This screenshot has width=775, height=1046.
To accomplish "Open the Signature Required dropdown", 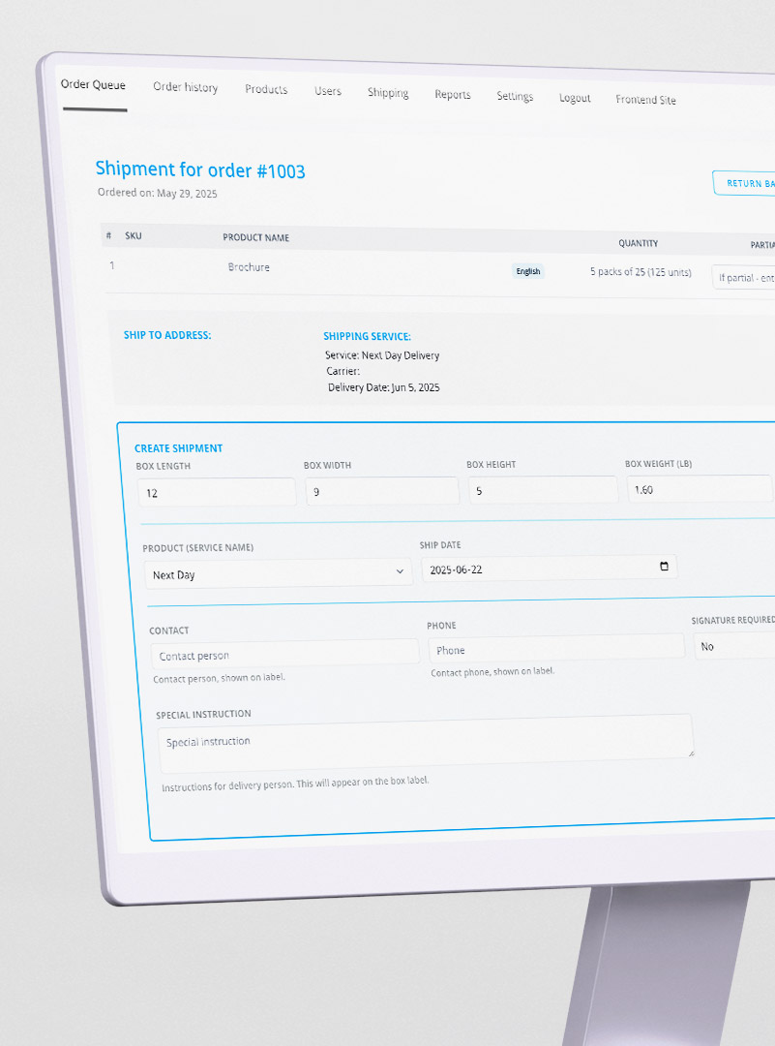I will point(735,646).
